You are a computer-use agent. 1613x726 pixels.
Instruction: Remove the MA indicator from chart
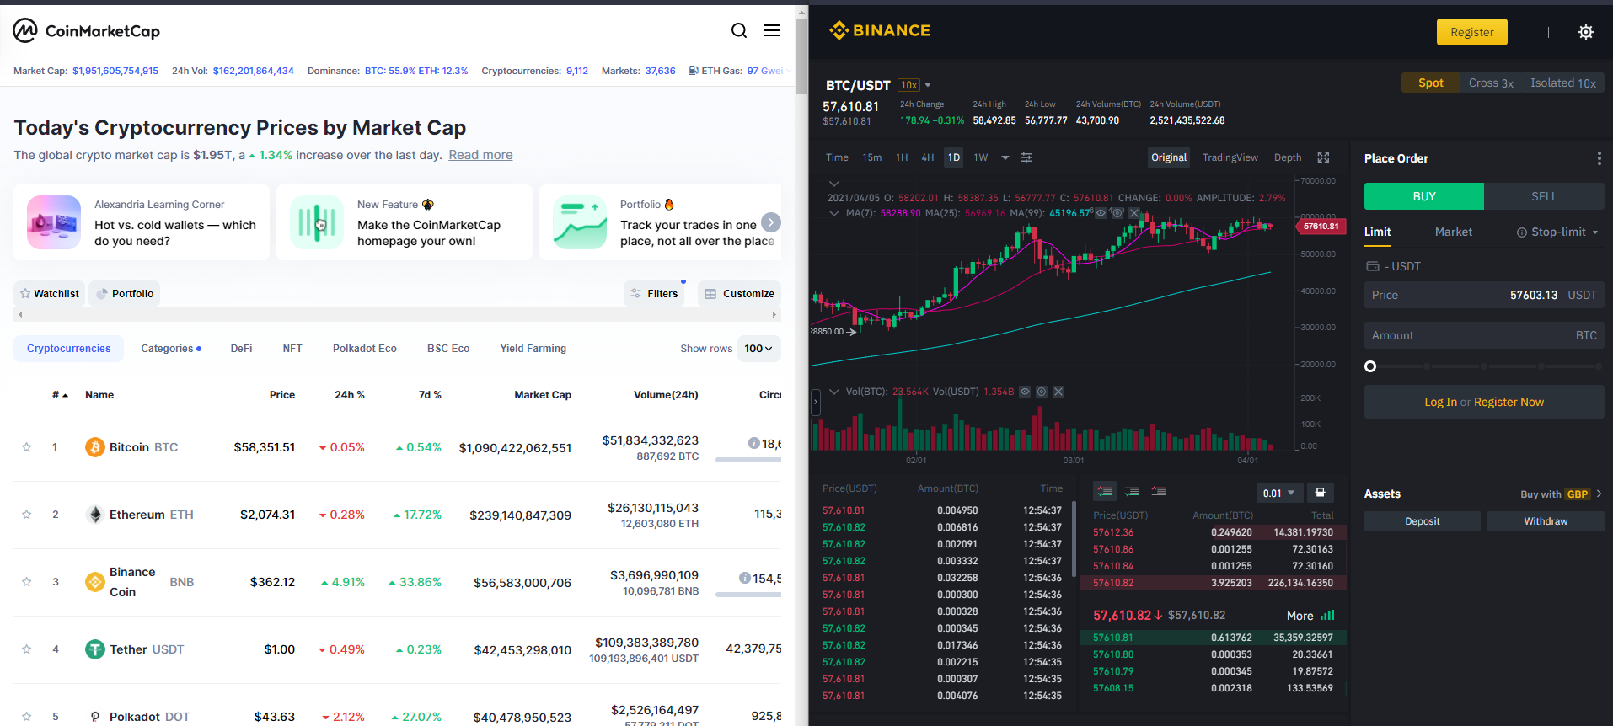(x=1134, y=213)
